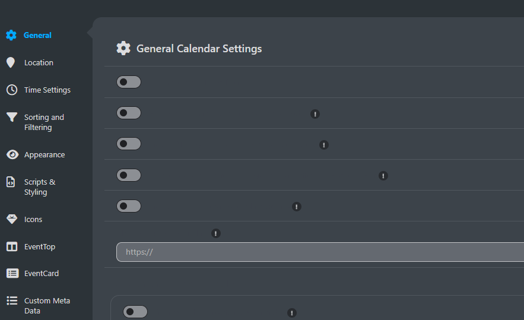Image resolution: width=524 pixels, height=320 pixels.
Task: Click the Icons diamond icon
Action: (x=12, y=219)
